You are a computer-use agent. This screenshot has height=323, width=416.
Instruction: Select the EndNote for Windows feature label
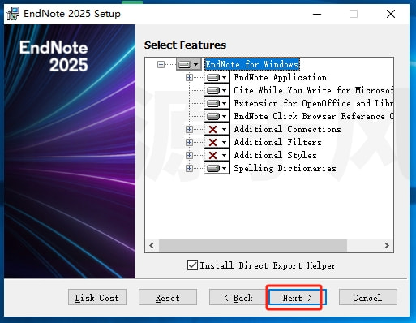(x=252, y=64)
